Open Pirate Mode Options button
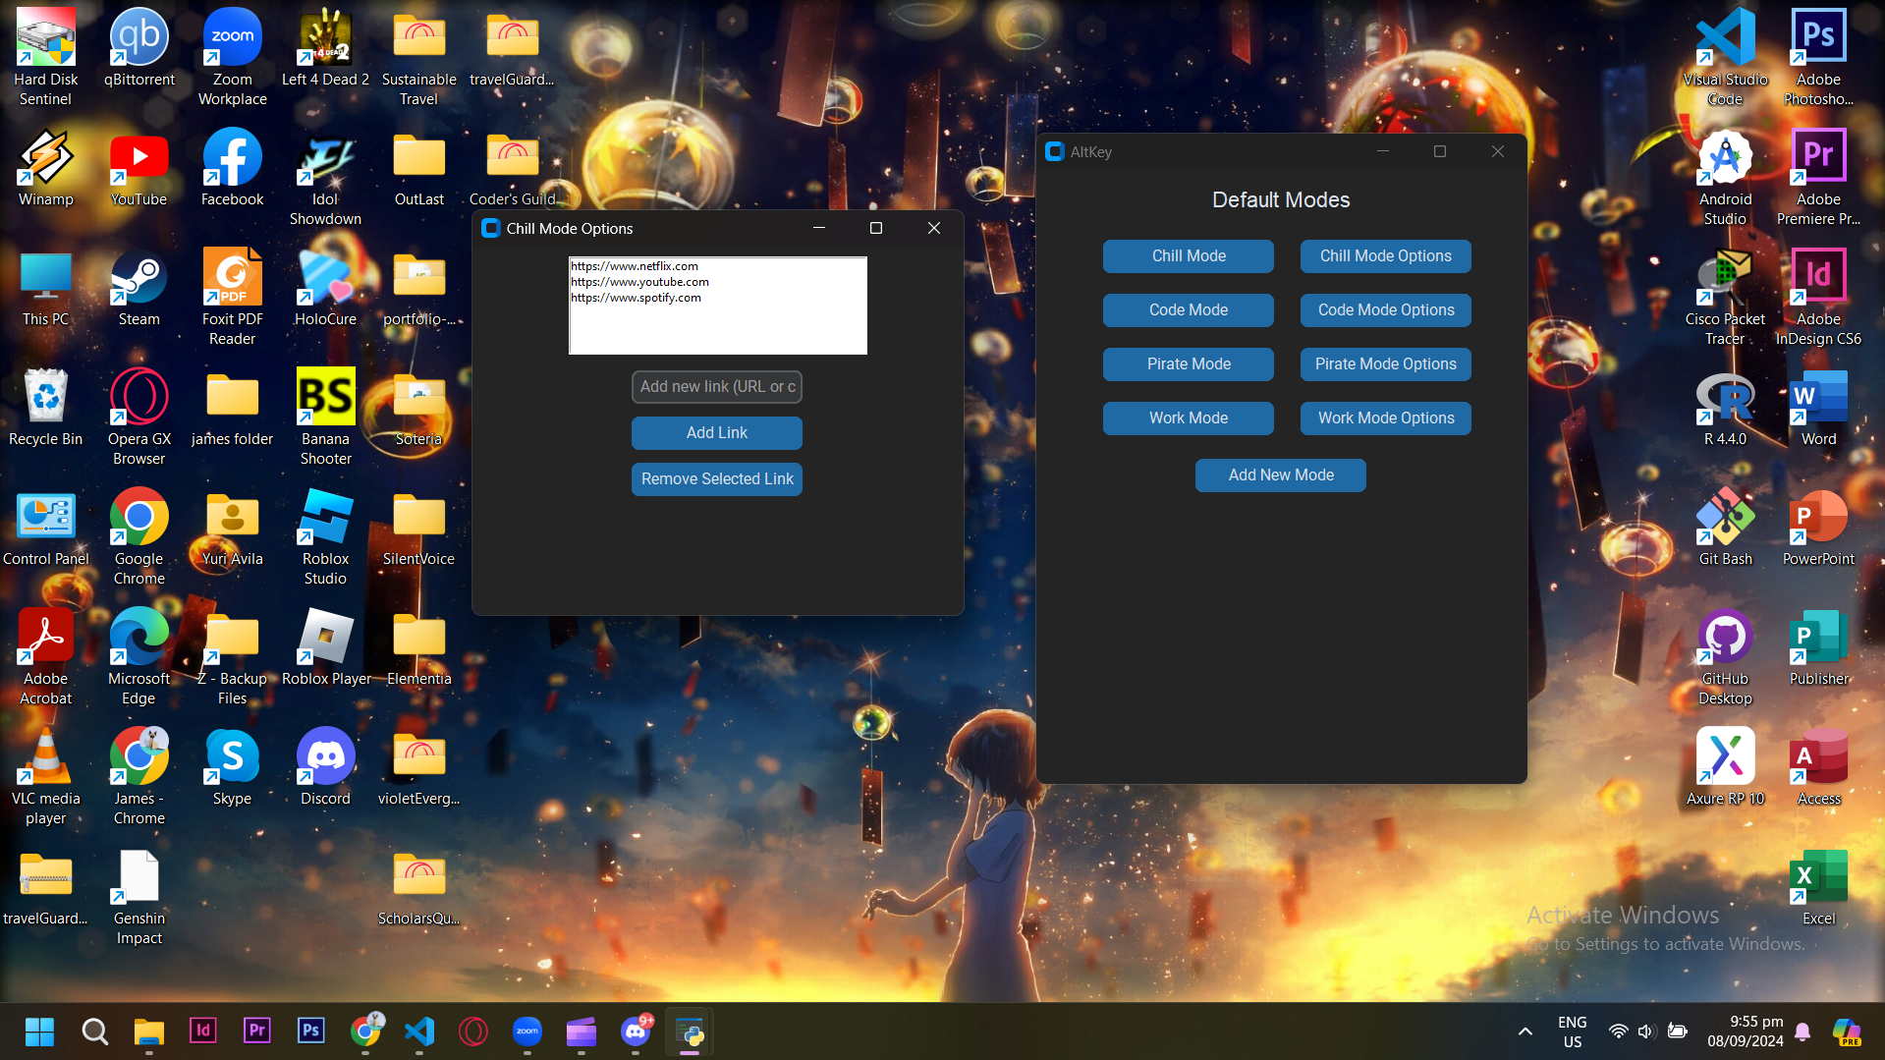Screen dimensions: 1885x1060 (x=1385, y=364)
